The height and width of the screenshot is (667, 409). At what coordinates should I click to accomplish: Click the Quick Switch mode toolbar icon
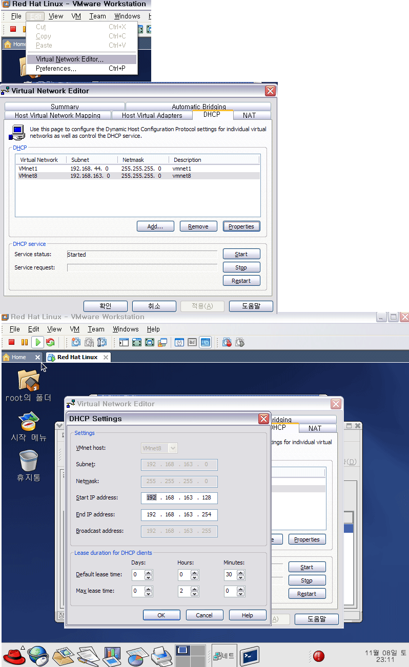coord(137,342)
